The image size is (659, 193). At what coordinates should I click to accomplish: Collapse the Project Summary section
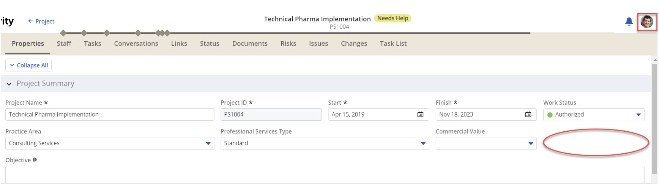[x=9, y=84]
